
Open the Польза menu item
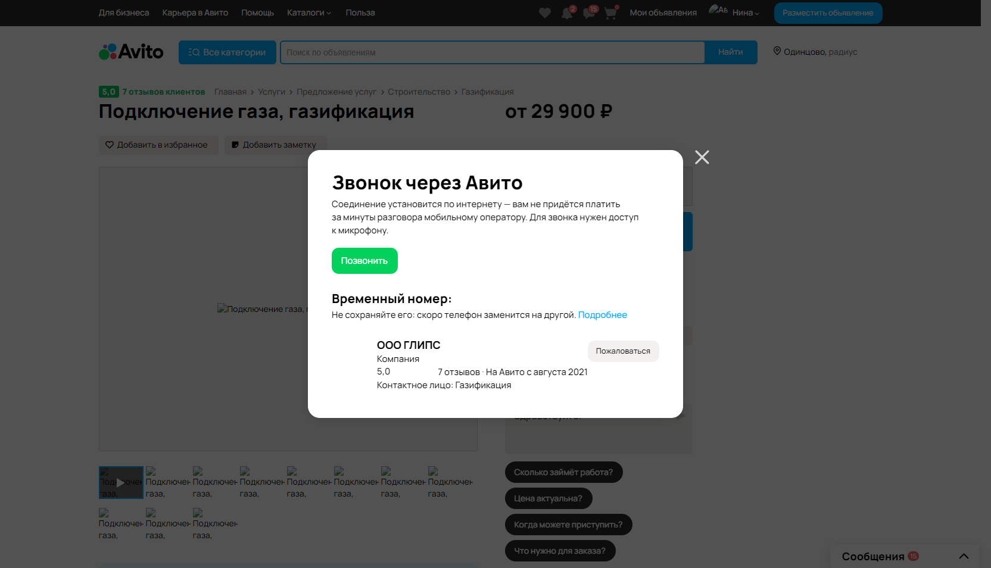coord(360,13)
